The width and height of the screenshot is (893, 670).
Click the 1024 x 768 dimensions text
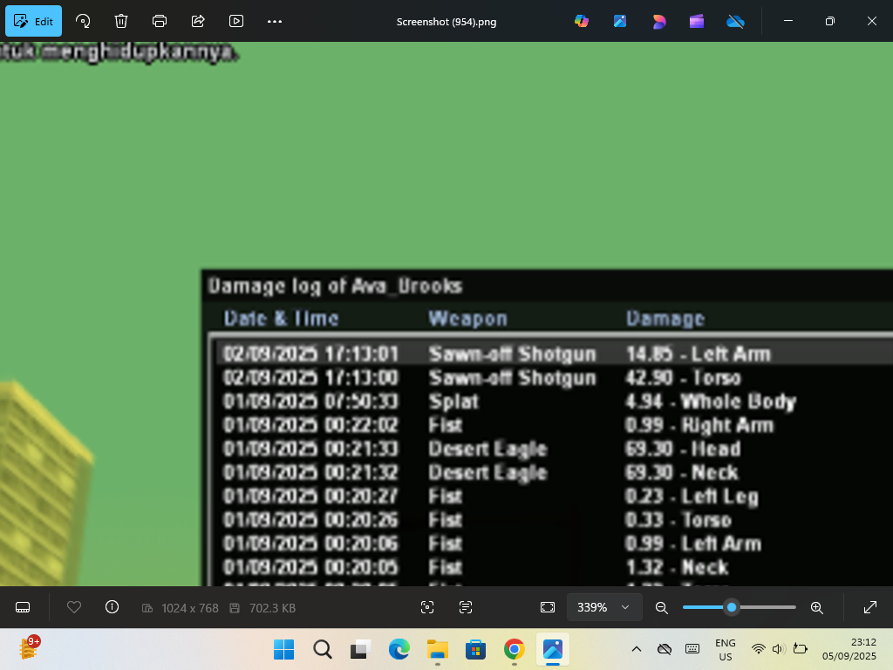pos(190,608)
